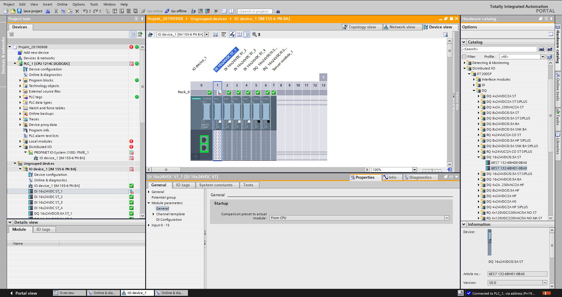The width and height of the screenshot is (562, 297).
Task: Click the catalog search down icon
Action: point(542,49)
